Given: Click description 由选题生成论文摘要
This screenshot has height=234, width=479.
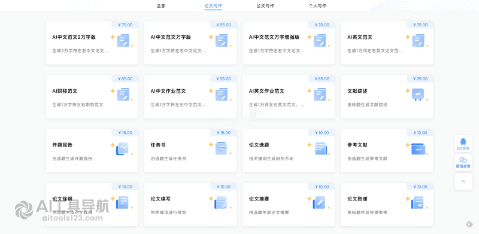Looking at the screenshot, I should pyautogui.click(x=269, y=212).
